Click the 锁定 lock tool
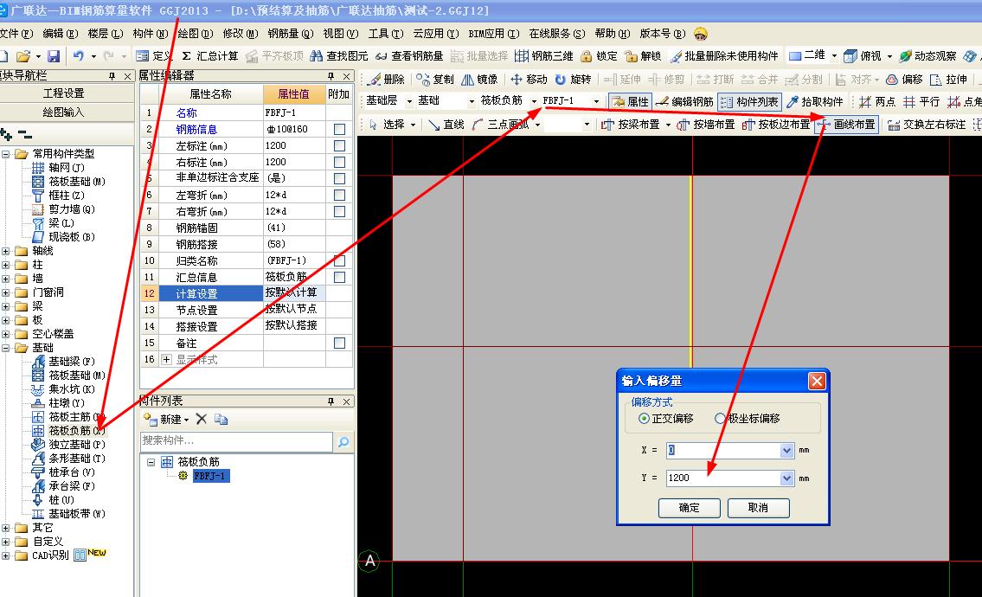982x597 pixels. click(599, 55)
